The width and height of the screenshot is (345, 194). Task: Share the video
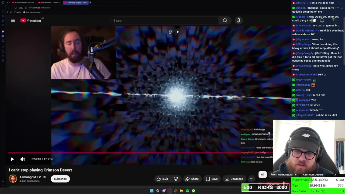tap(192, 179)
